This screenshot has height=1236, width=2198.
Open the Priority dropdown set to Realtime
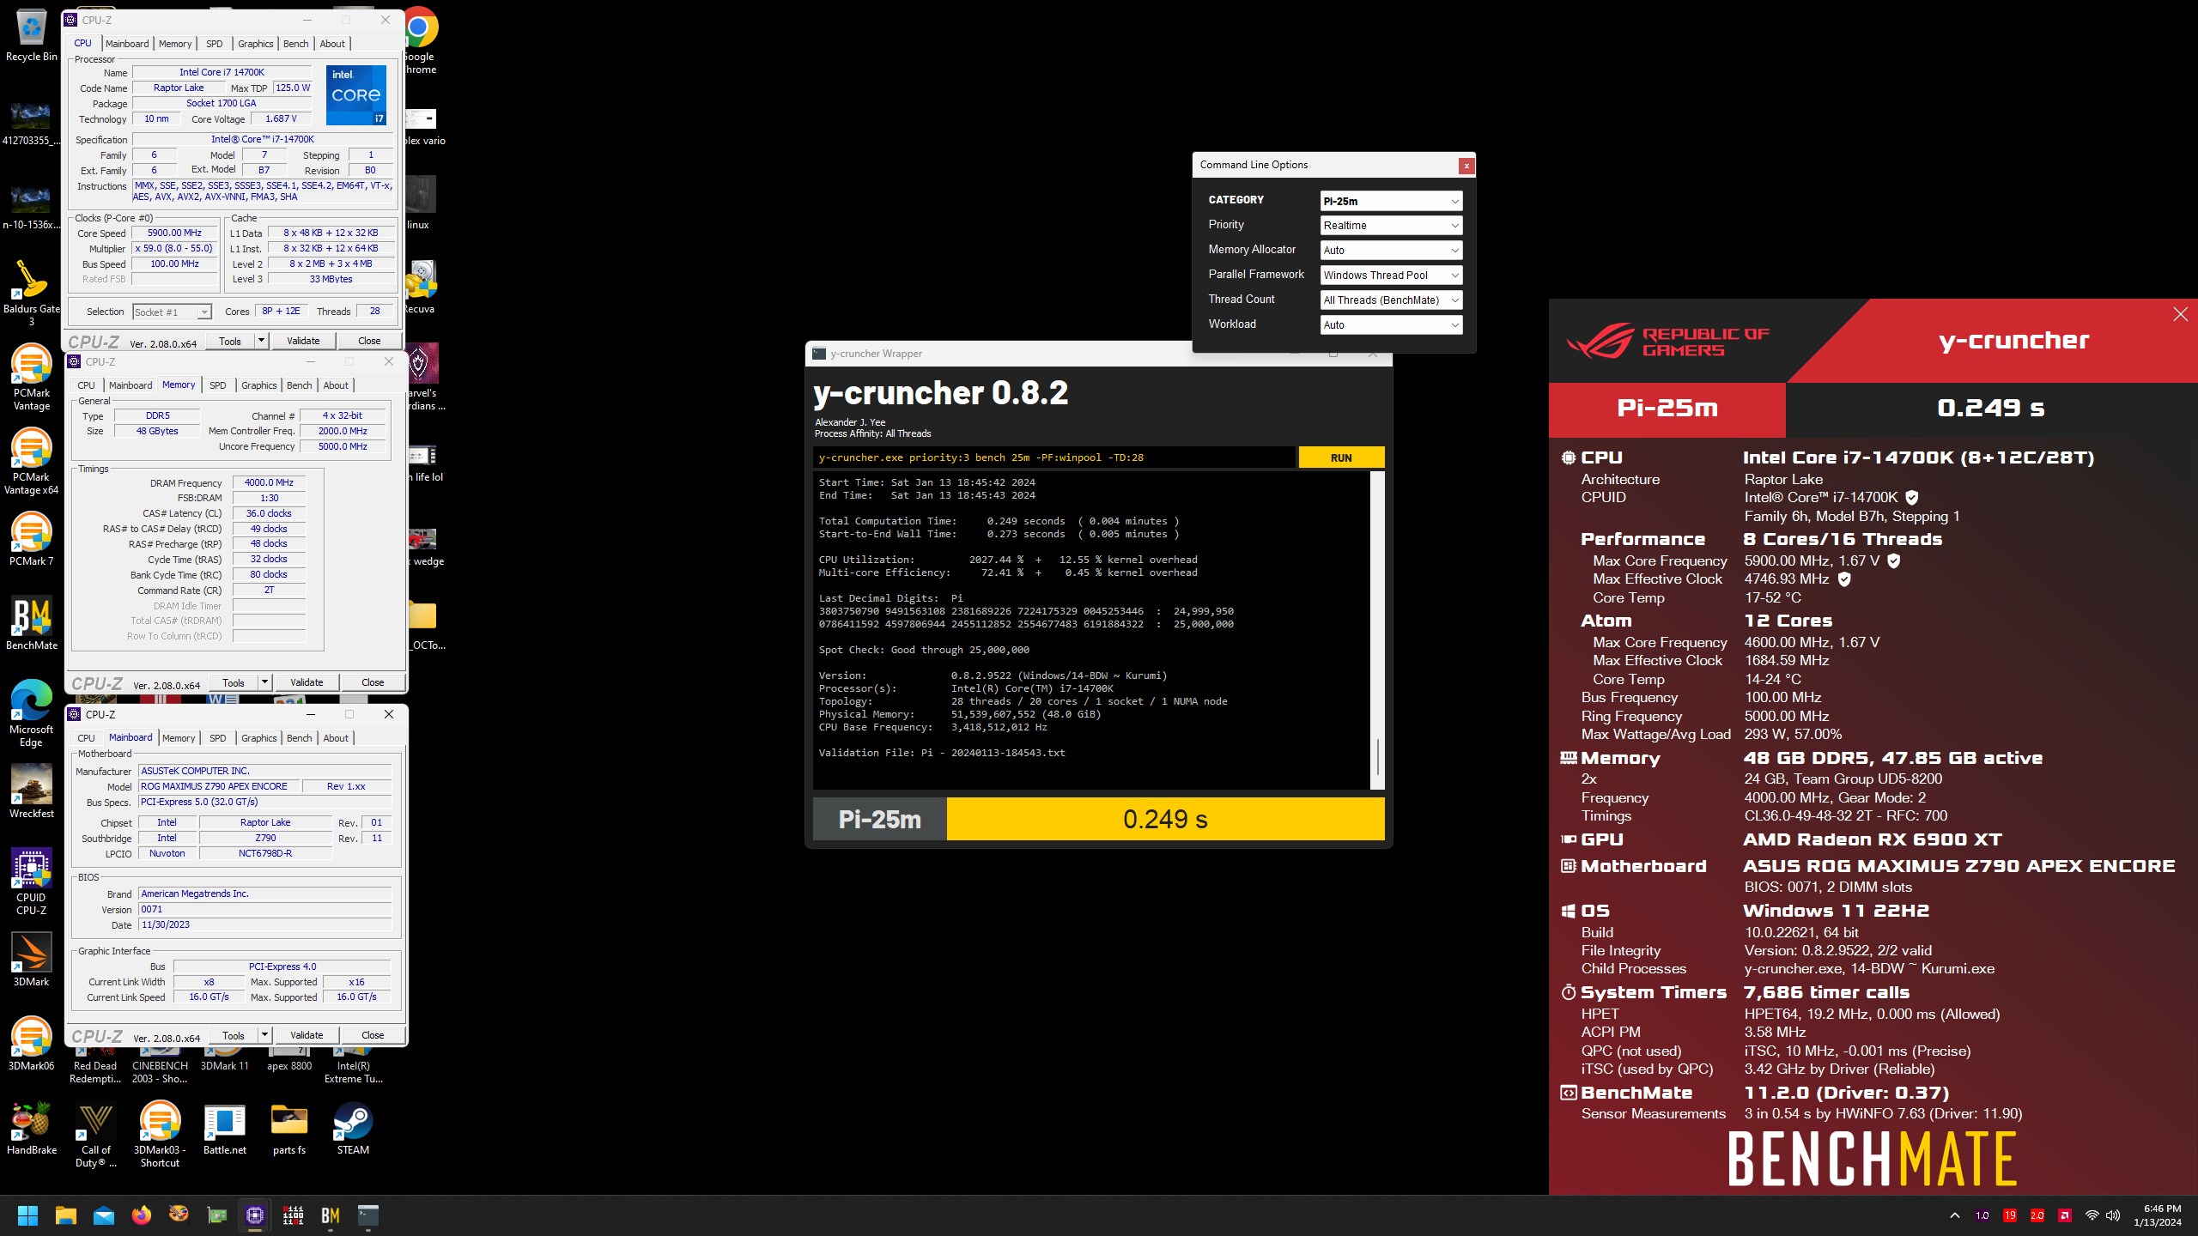1391,225
